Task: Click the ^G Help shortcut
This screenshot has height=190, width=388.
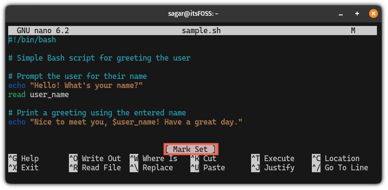Action: click(x=24, y=158)
